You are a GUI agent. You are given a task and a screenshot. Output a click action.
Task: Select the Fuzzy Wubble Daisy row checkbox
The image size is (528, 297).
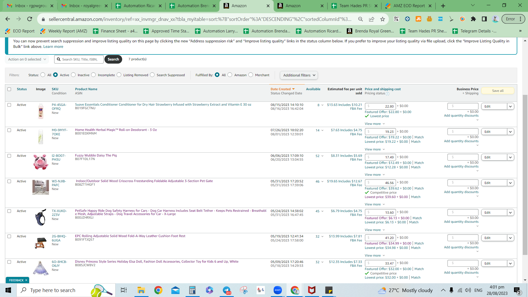[9, 156]
